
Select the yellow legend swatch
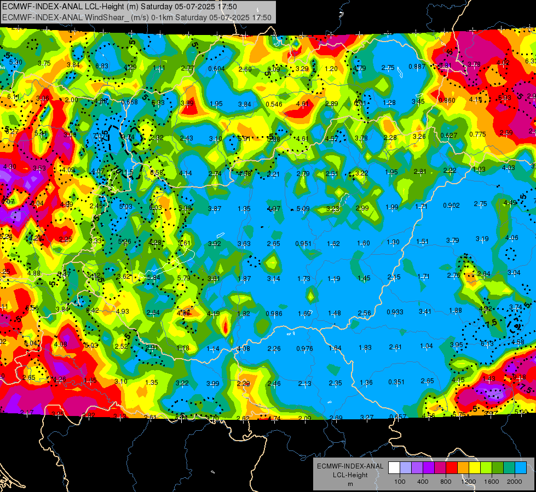475,468
